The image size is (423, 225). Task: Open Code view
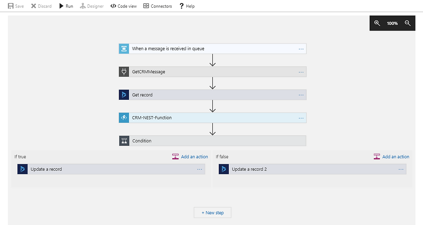coord(123,6)
